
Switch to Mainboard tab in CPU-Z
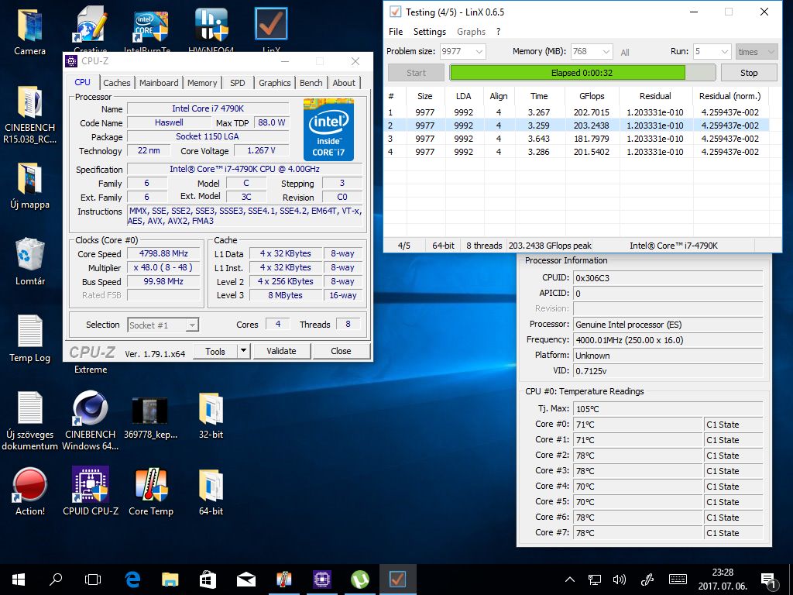pos(159,83)
